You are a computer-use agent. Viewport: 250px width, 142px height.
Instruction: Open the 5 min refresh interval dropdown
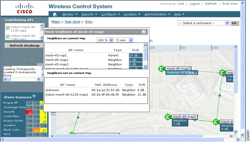(124, 40)
